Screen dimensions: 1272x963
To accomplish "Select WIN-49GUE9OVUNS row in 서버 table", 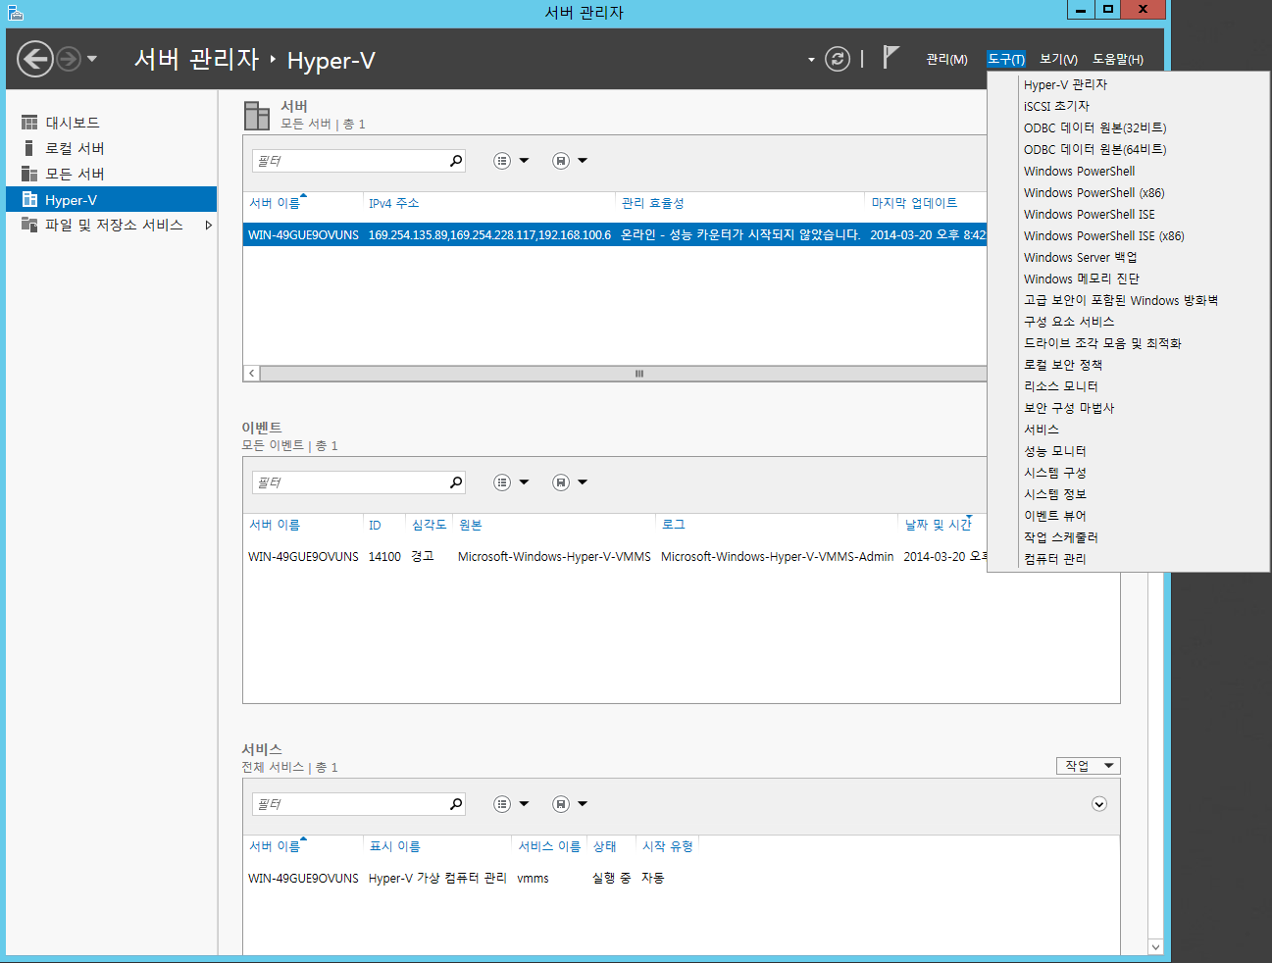I will [615, 234].
